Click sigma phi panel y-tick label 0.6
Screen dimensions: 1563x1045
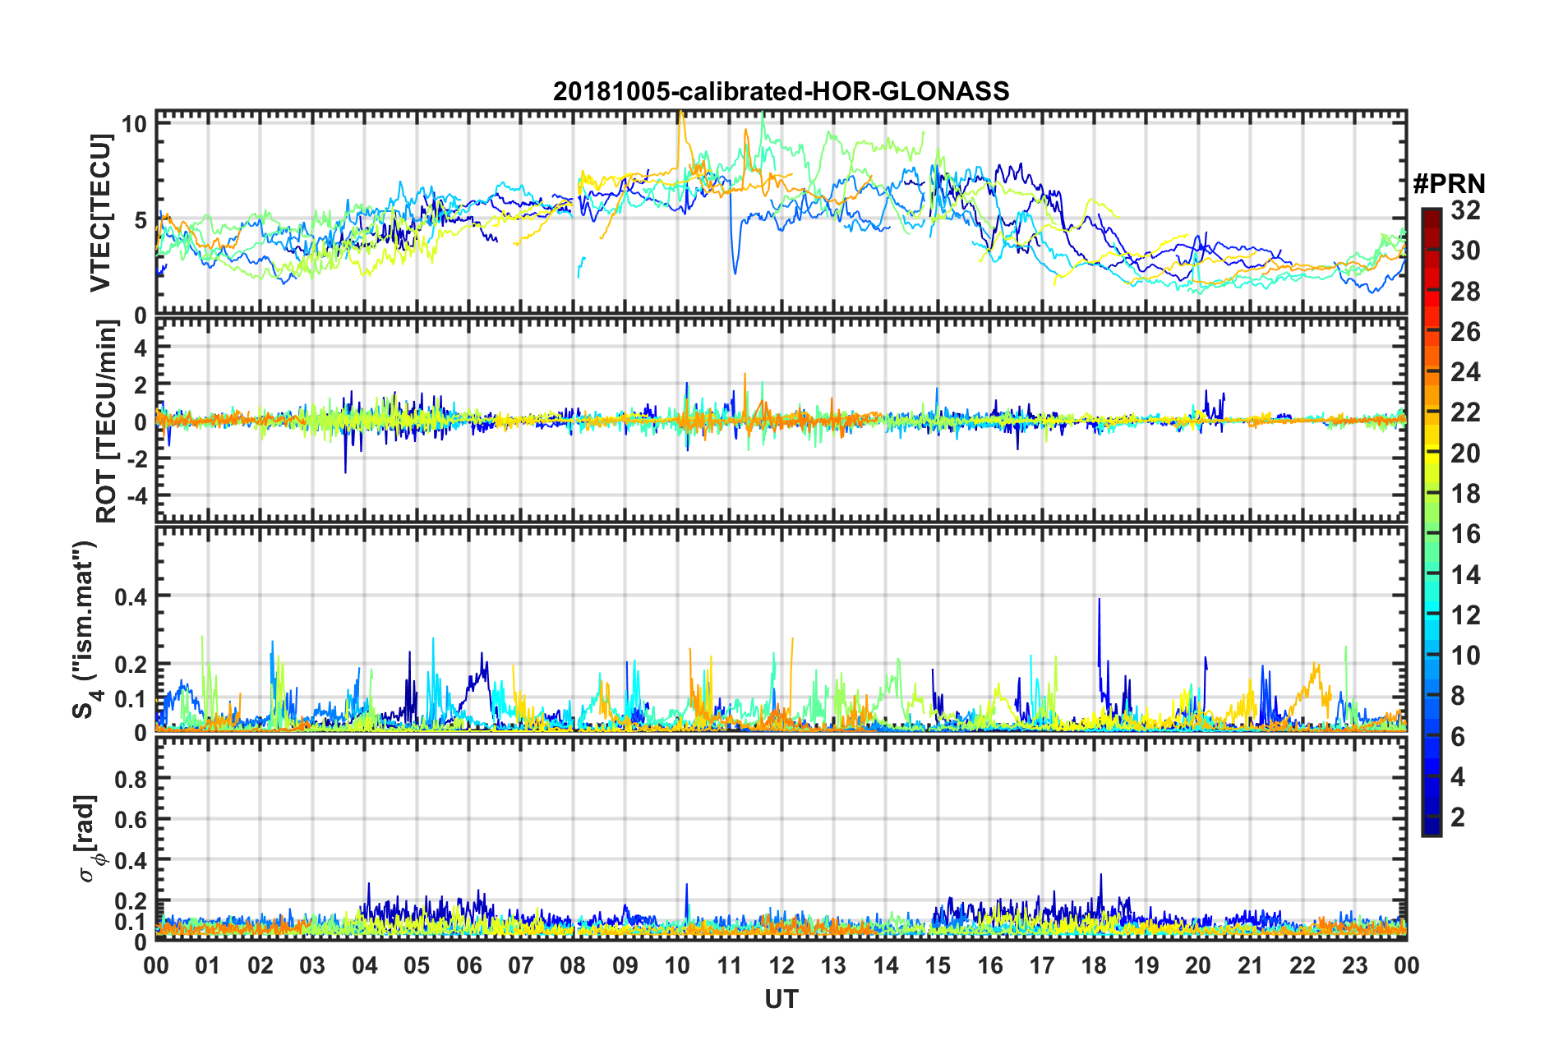[x=131, y=820]
